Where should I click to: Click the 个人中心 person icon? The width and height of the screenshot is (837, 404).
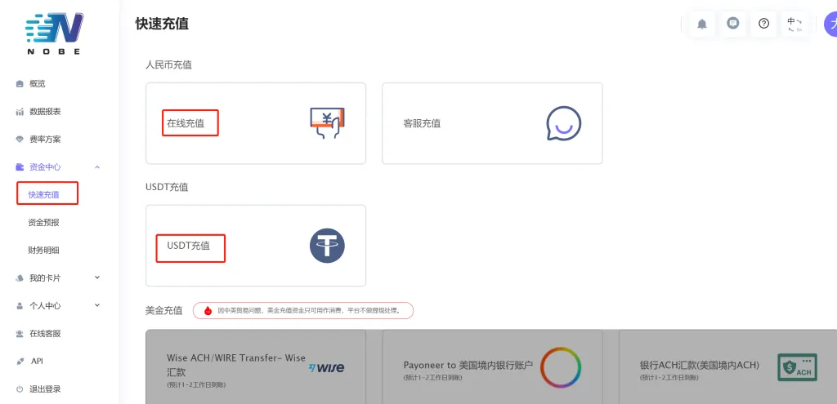(x=20, y=306)
